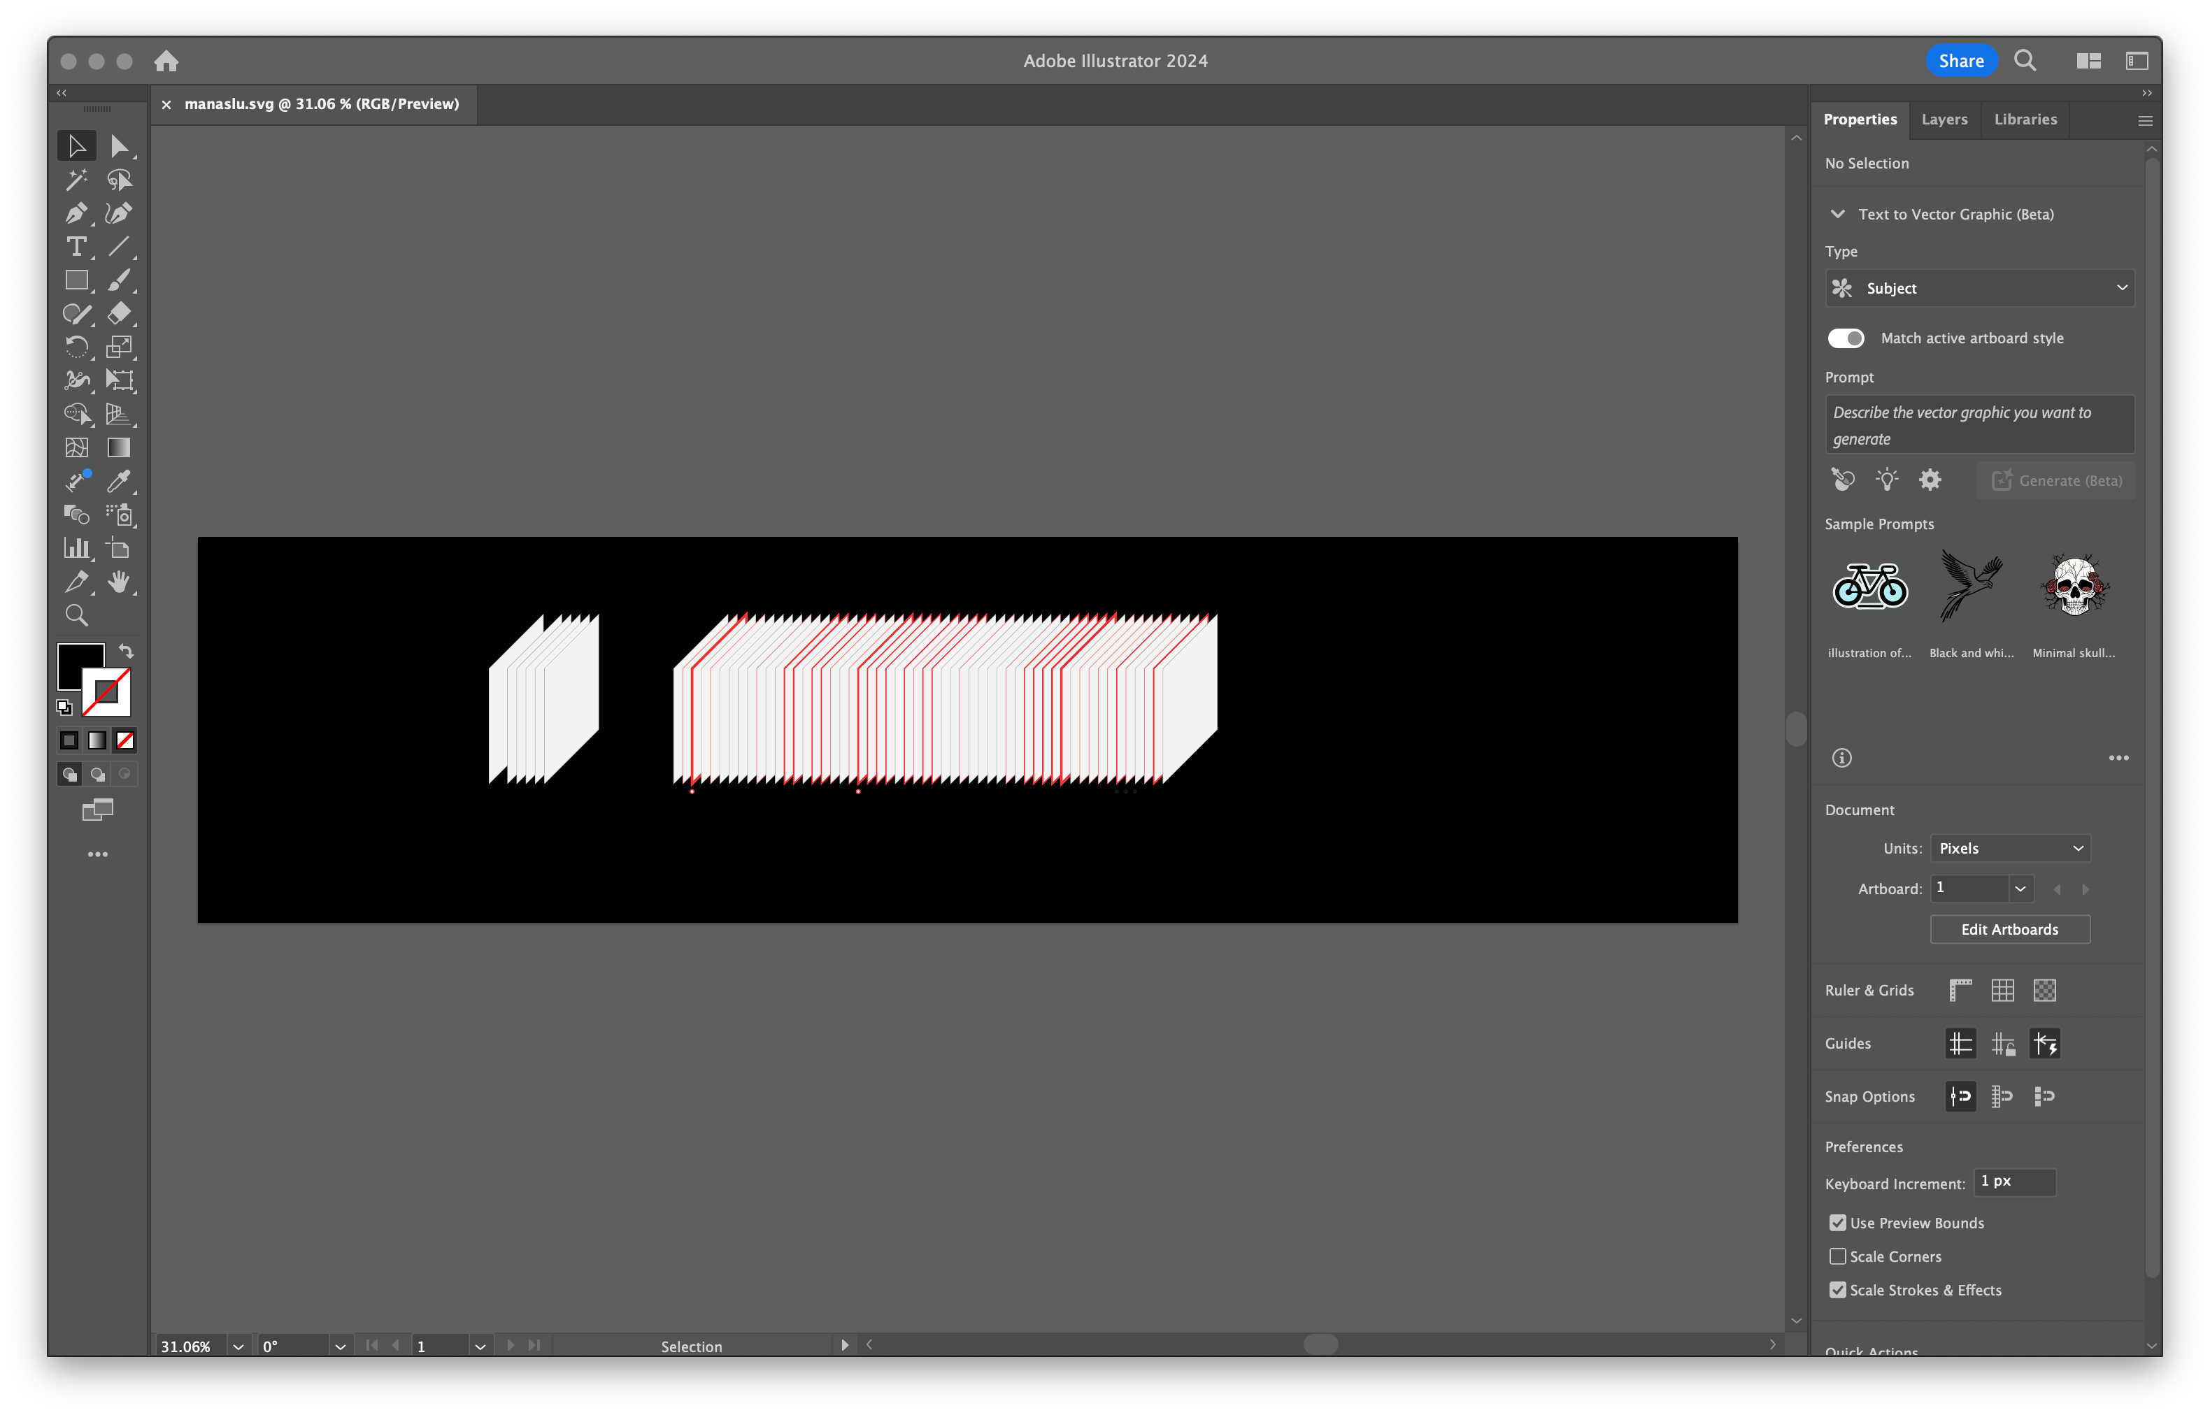Enable the Scale Corners checkbox
This screenshot has width=2210, height=1415.
coord(1837,1256)
